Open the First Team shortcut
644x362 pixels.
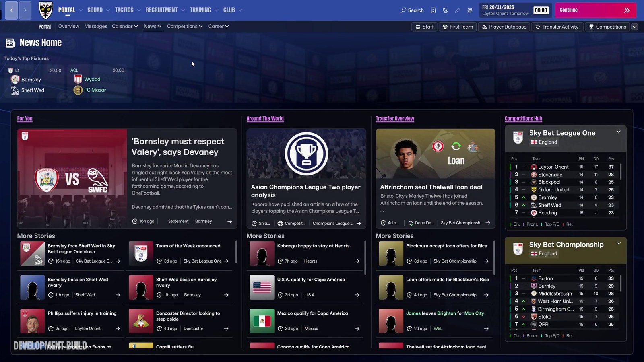(x=458, y=27)
